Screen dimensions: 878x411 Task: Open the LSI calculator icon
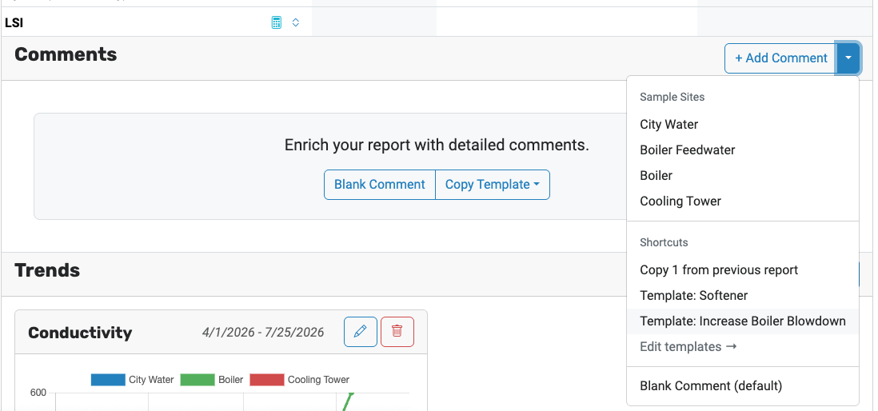(276, 22)
